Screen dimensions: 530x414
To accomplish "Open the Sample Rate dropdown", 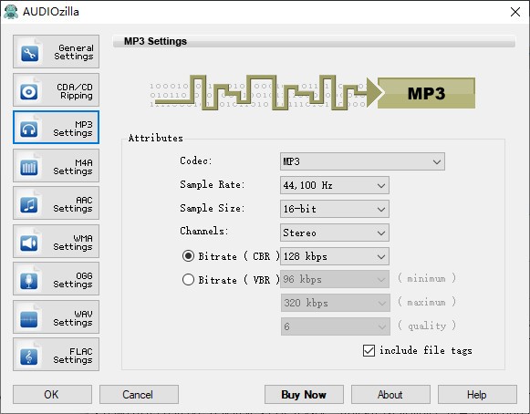I will pos(335,185).
